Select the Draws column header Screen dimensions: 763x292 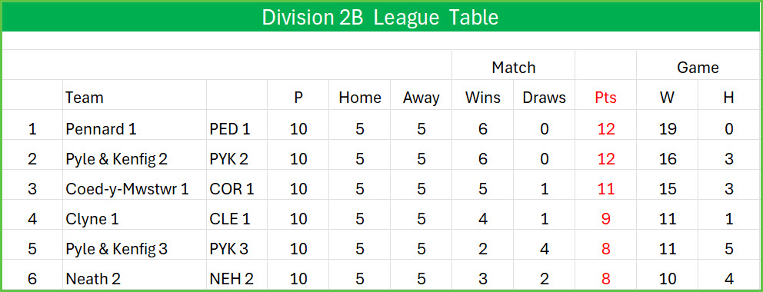click(x=544, y=98)
